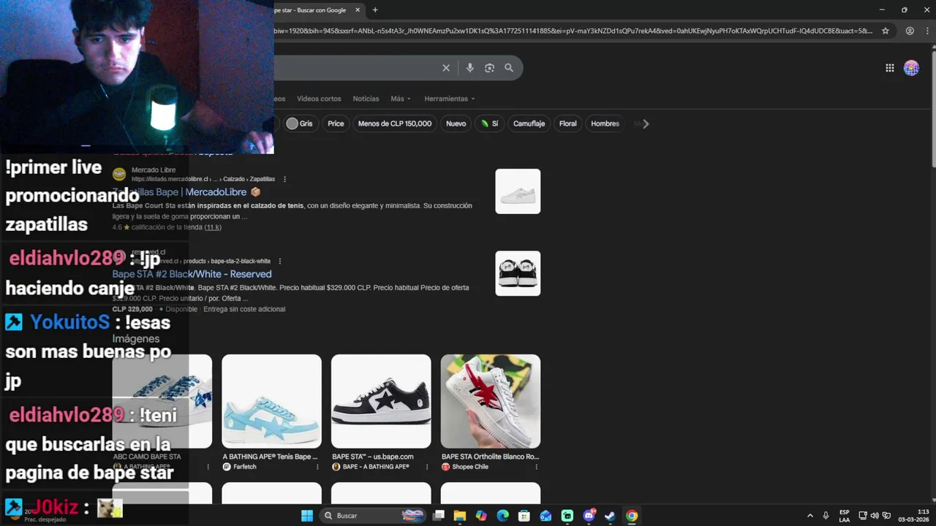The width and height of the screenshot is (936, 526).
Task: Open Google Lens image search
Action: click(x=489, y=68)
